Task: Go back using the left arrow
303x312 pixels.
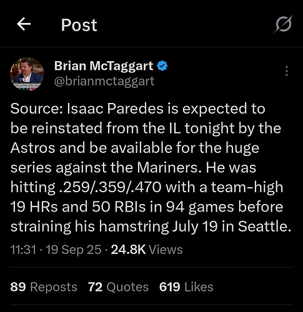Action: [x=24, y=24]
